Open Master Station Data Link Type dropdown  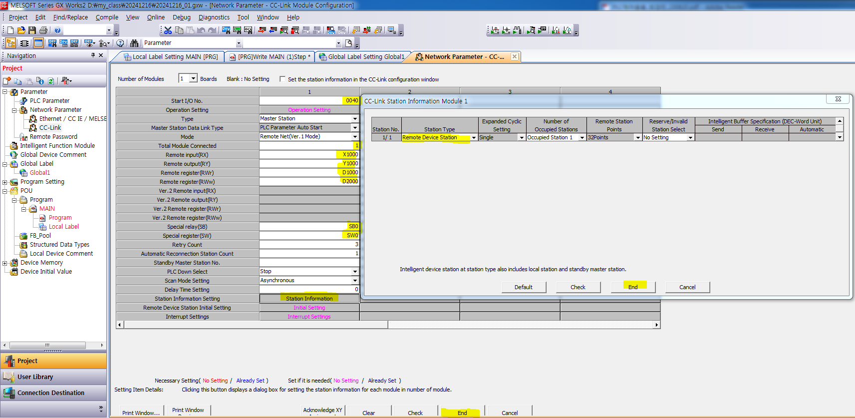point(355,128)
